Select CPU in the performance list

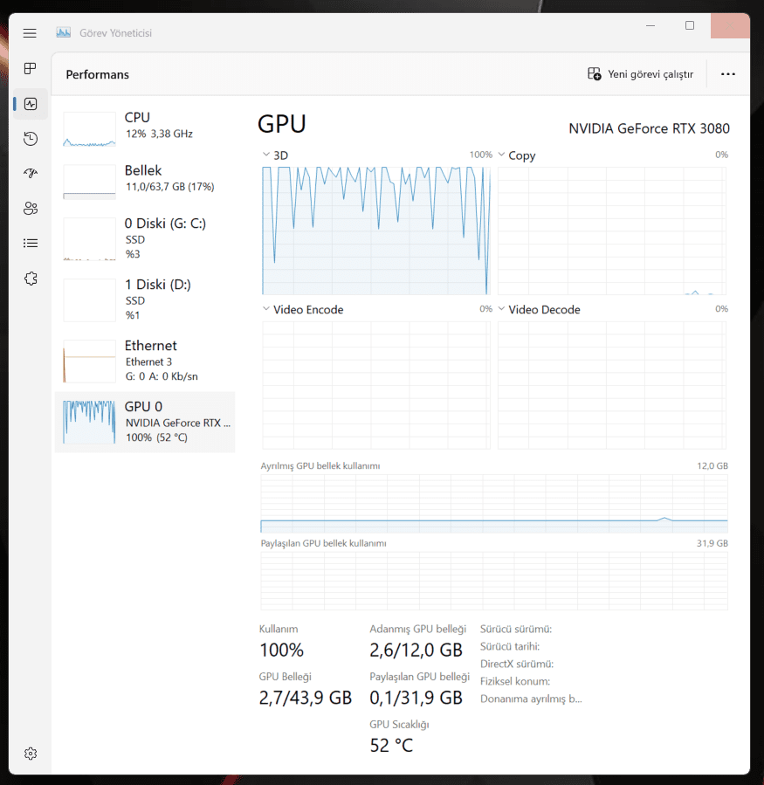click(x=144, y=126)
